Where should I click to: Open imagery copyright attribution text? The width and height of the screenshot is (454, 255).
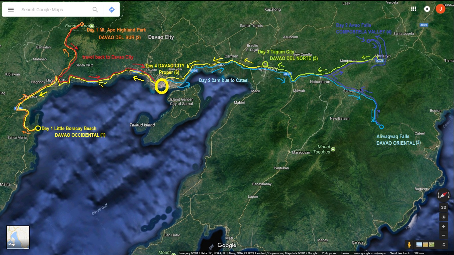[x=249, y=253]
